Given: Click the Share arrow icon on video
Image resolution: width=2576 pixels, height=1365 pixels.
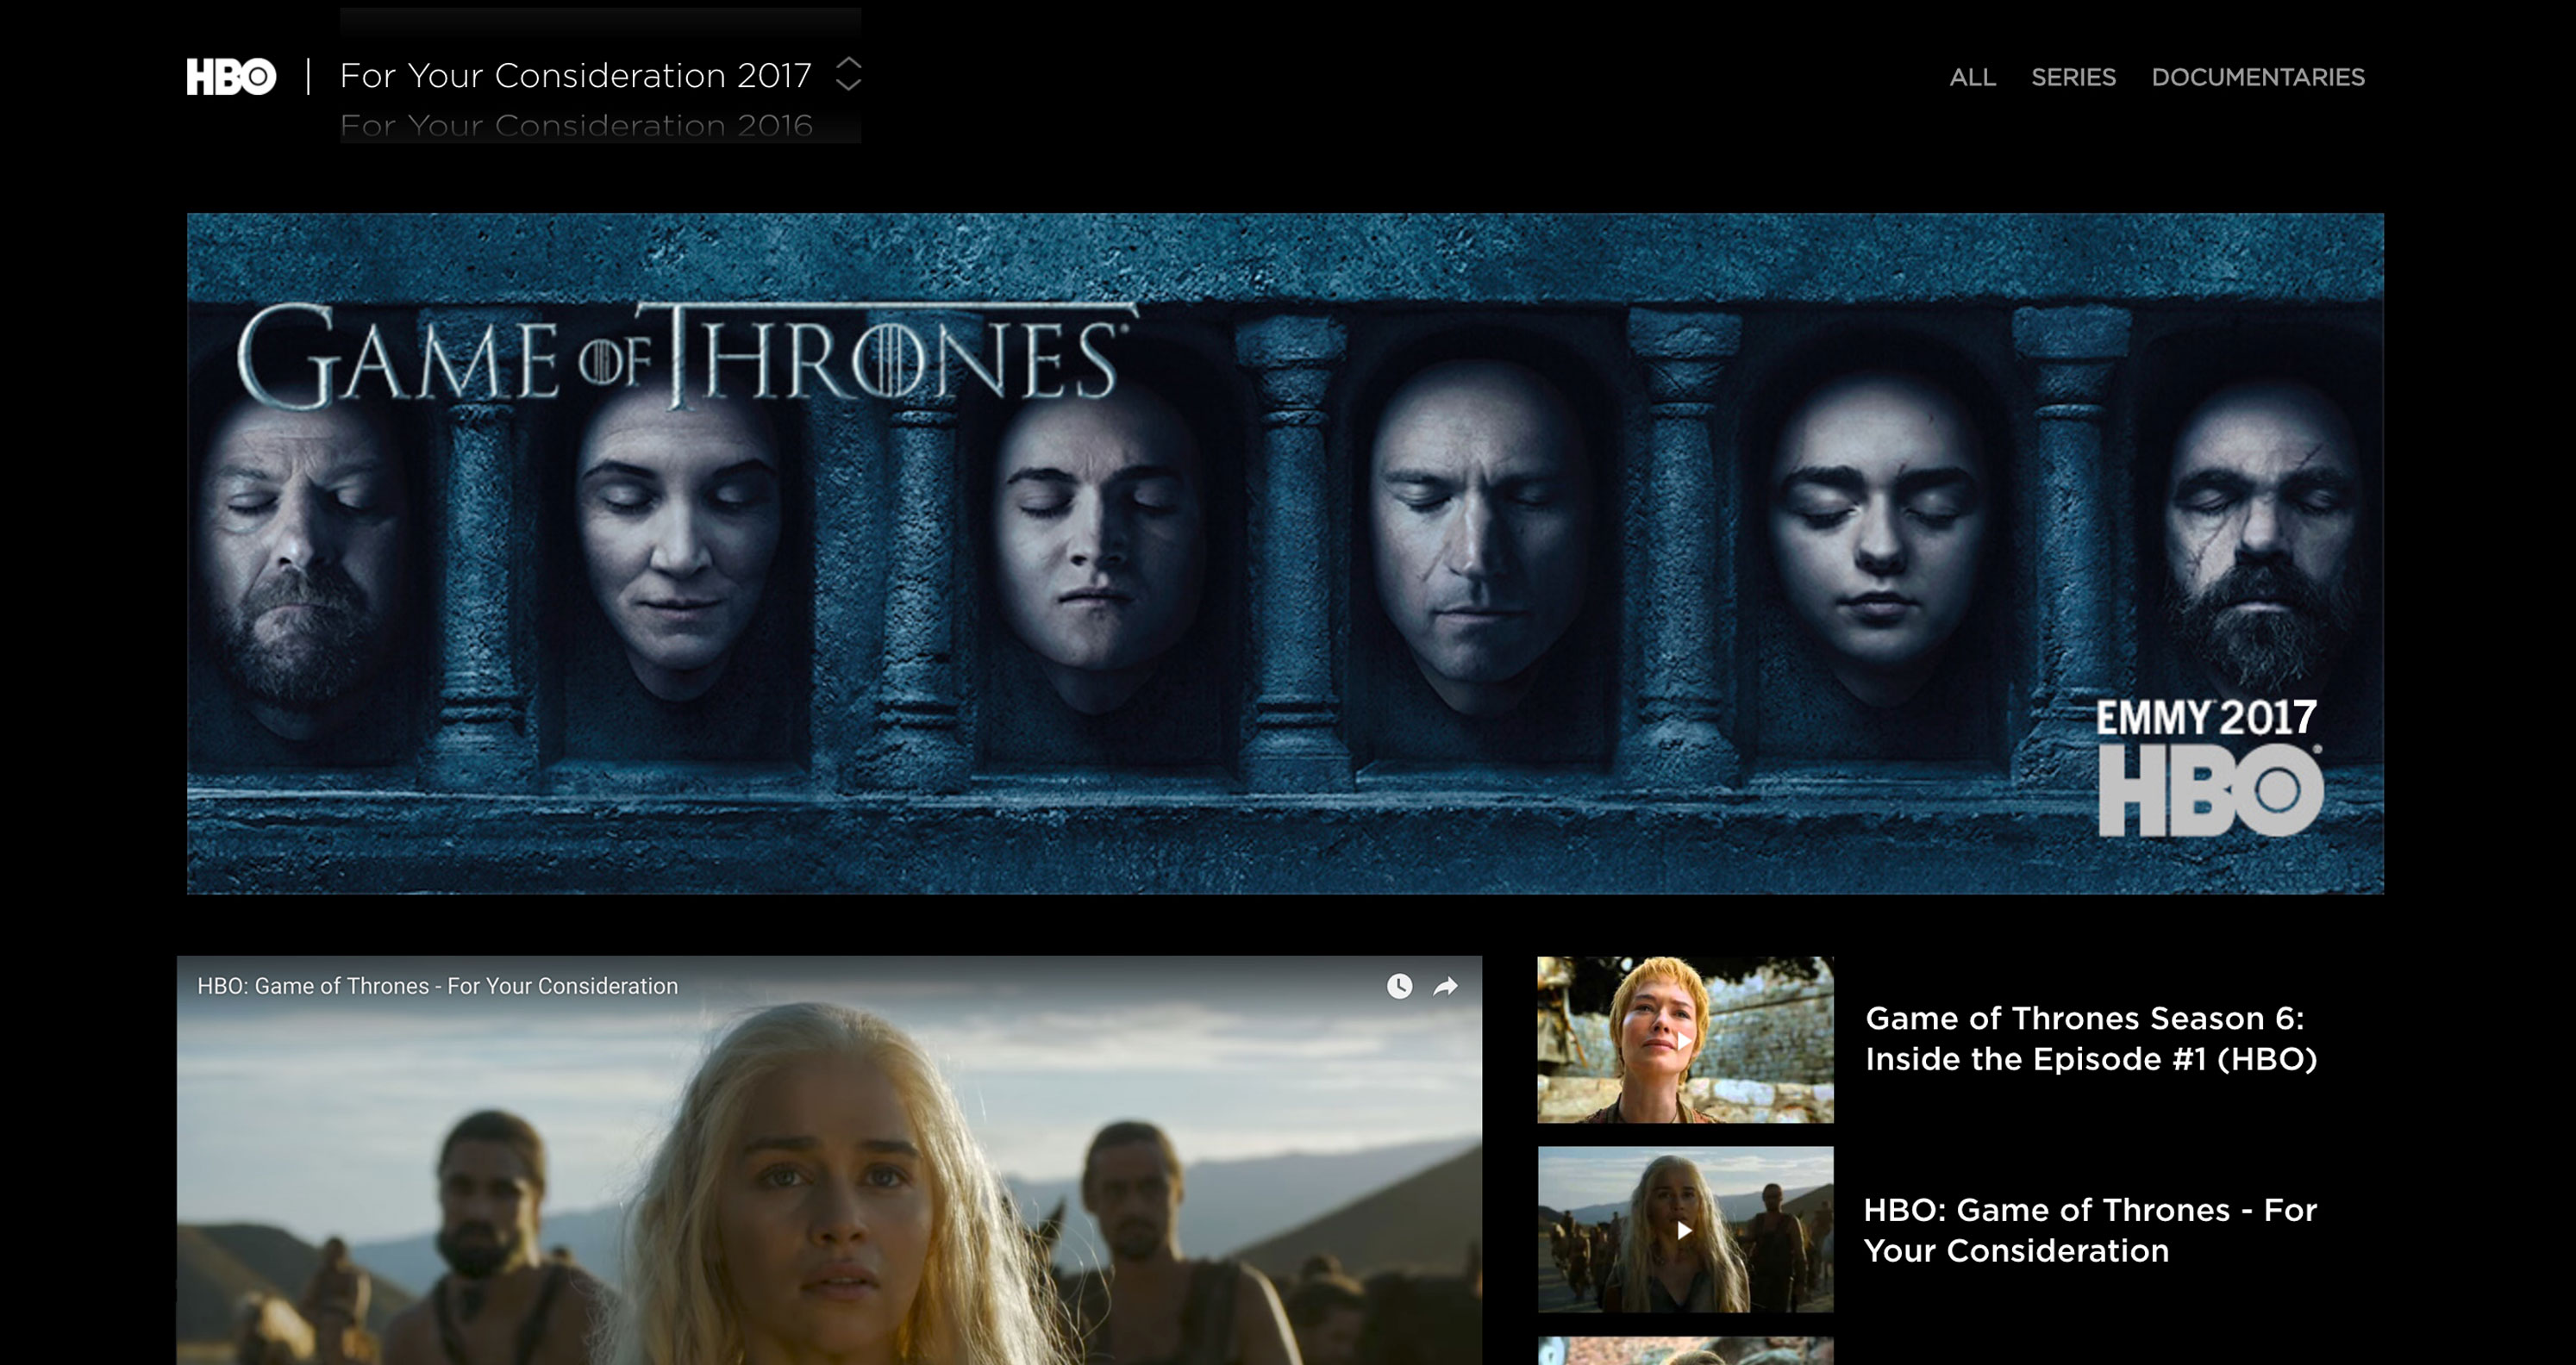Looking at the screenshot, I should point(1446,987).
